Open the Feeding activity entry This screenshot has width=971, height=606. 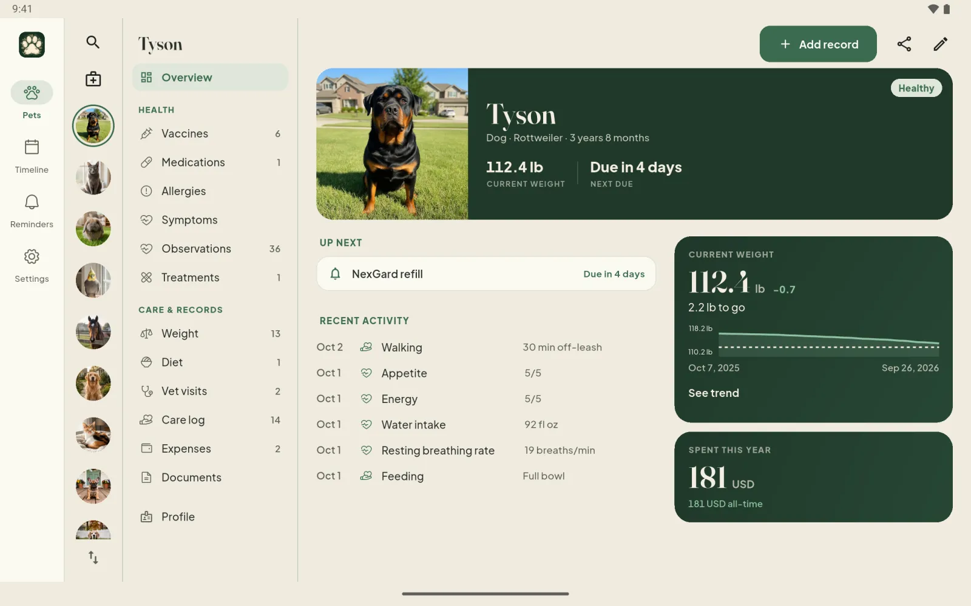click(x=486, y=476)
